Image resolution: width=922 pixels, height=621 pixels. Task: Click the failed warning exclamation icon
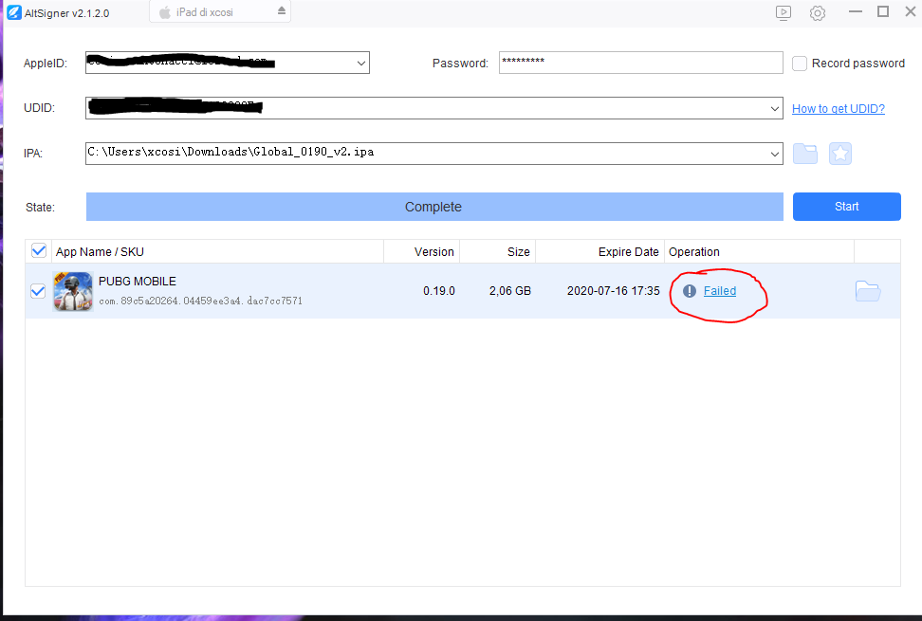[x=690, y=291]
